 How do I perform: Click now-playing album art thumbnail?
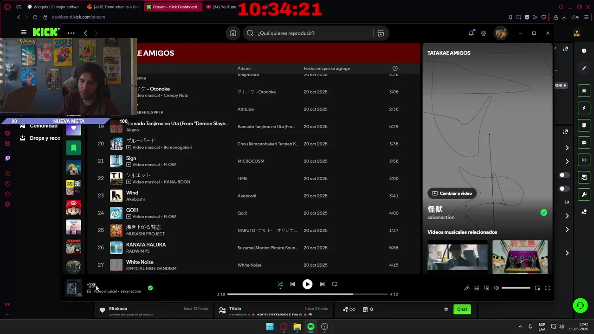74,288
